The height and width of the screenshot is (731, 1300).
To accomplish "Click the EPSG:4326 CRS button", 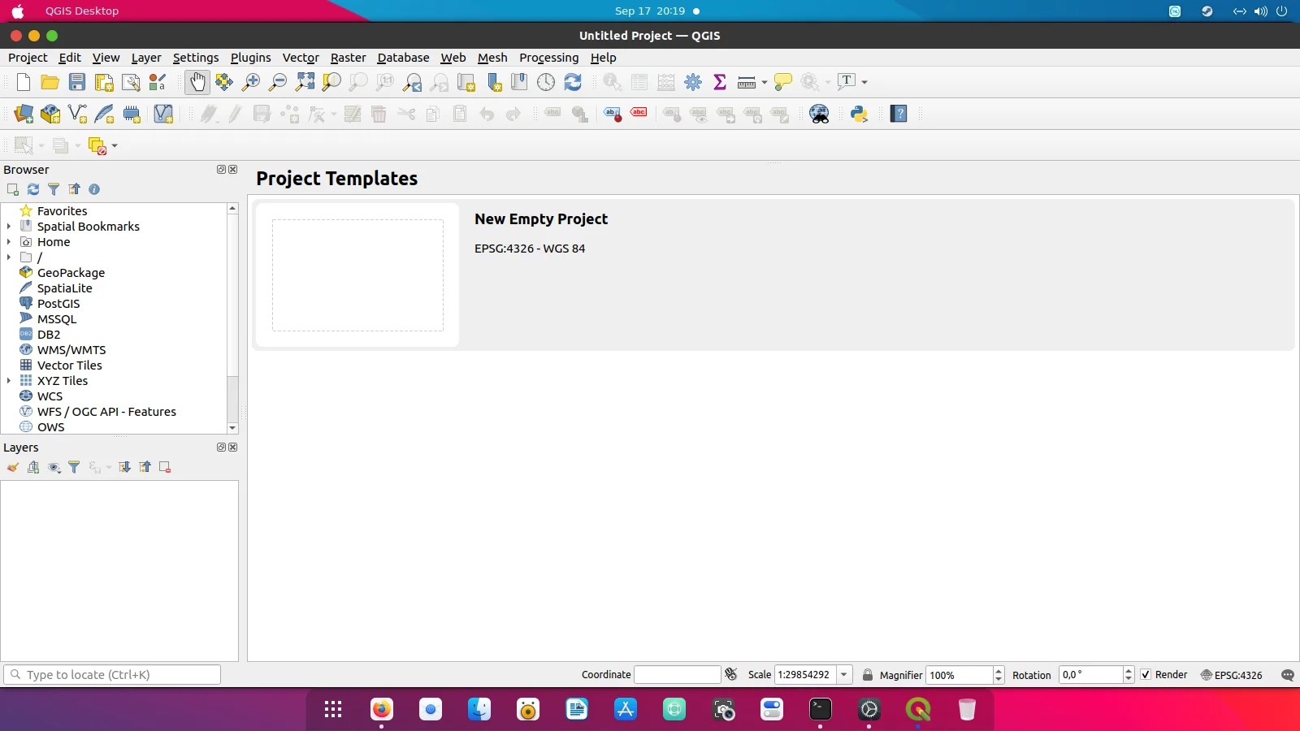I will pos(1232,675).
